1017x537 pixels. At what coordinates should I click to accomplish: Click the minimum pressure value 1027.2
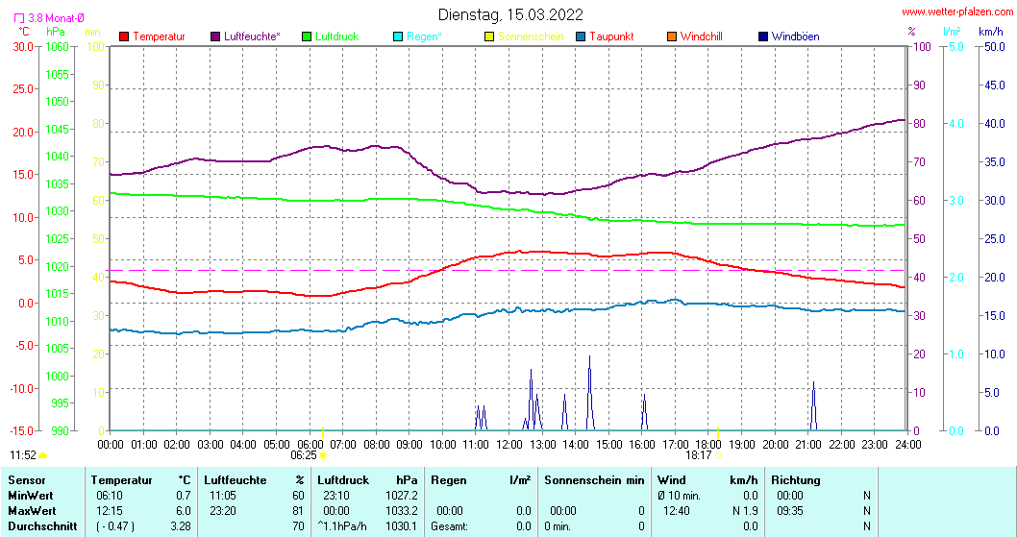point(402,496)
